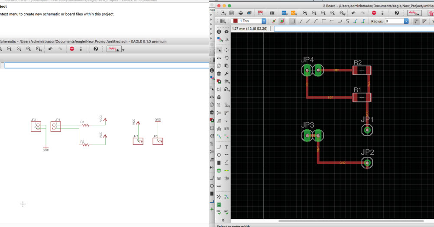Click Undo arrow in Board window toolbar
The width and height of the screenshot is (434, 227).
(x=353, y=13)
